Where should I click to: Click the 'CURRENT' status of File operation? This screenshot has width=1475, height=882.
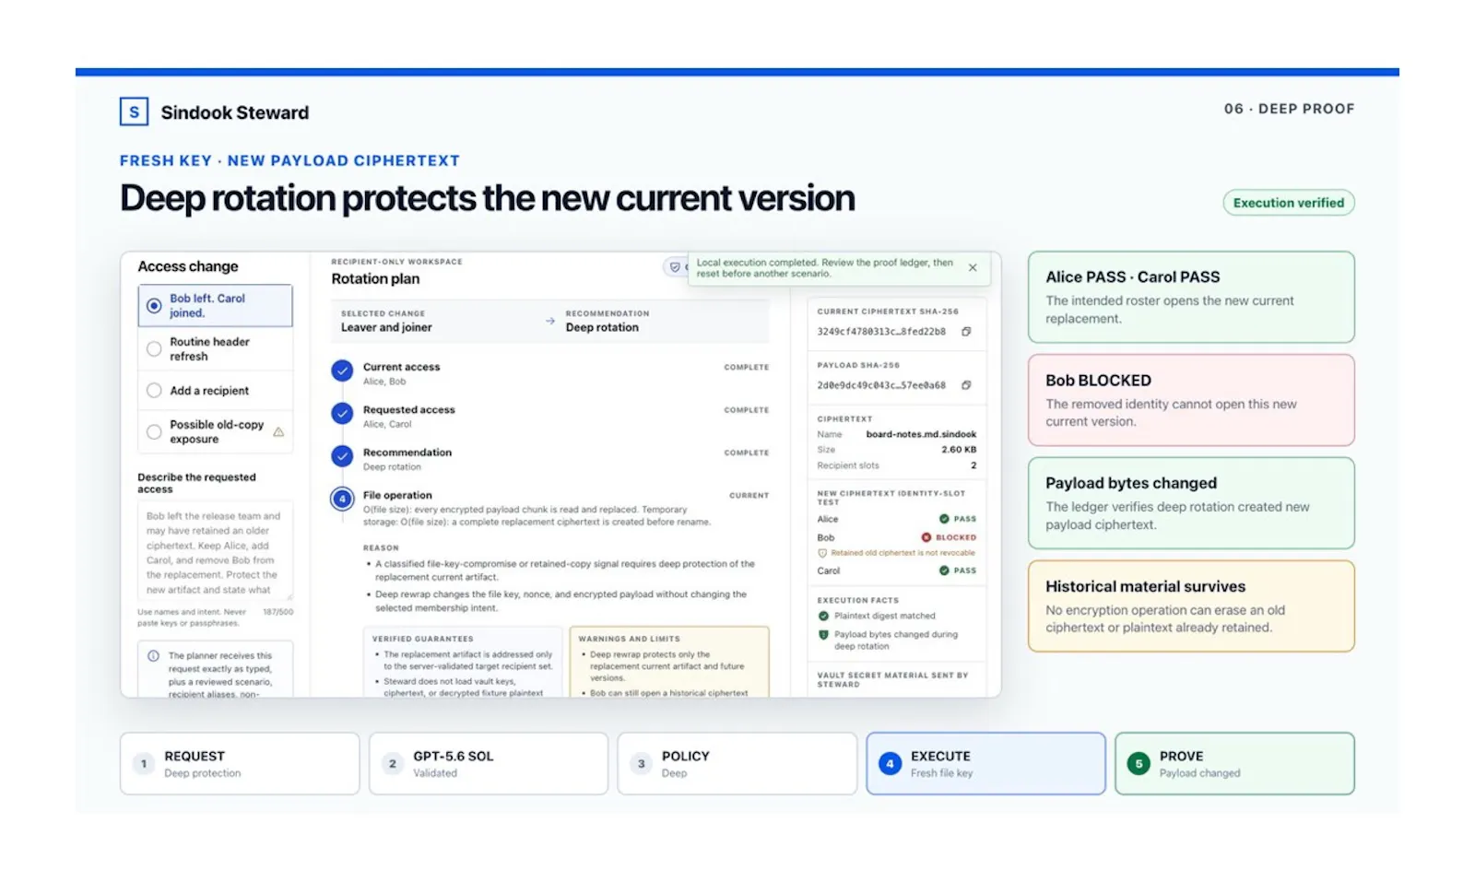[x=749, y=496]
